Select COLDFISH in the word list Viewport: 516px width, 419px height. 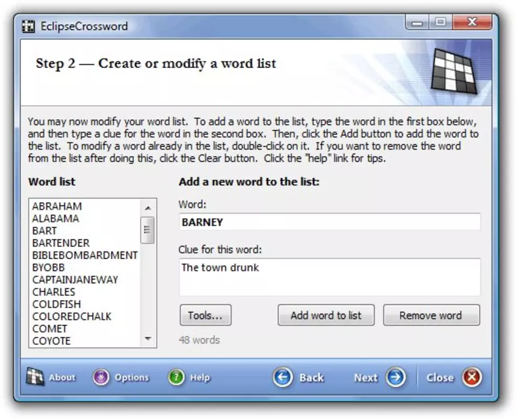(x=57, y=304)
